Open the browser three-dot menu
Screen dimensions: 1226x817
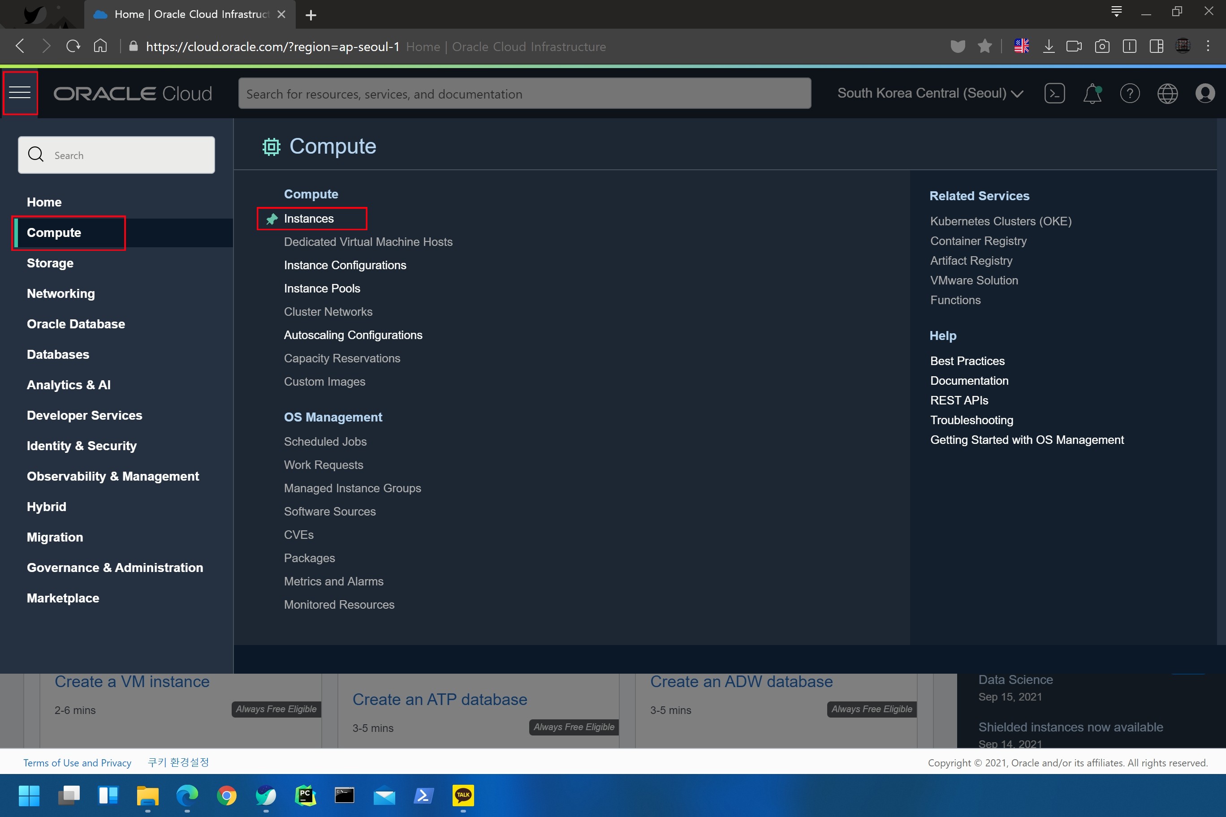[1208, 47]
